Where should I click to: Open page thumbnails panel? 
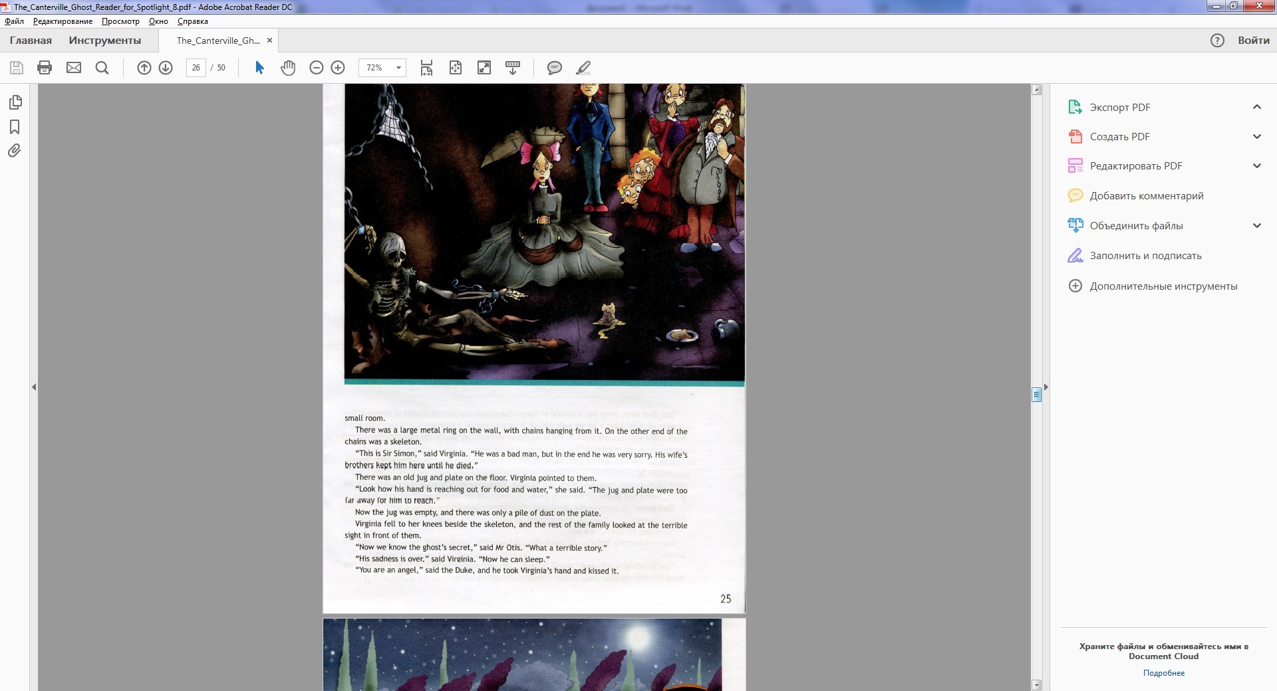pos(15,102)
